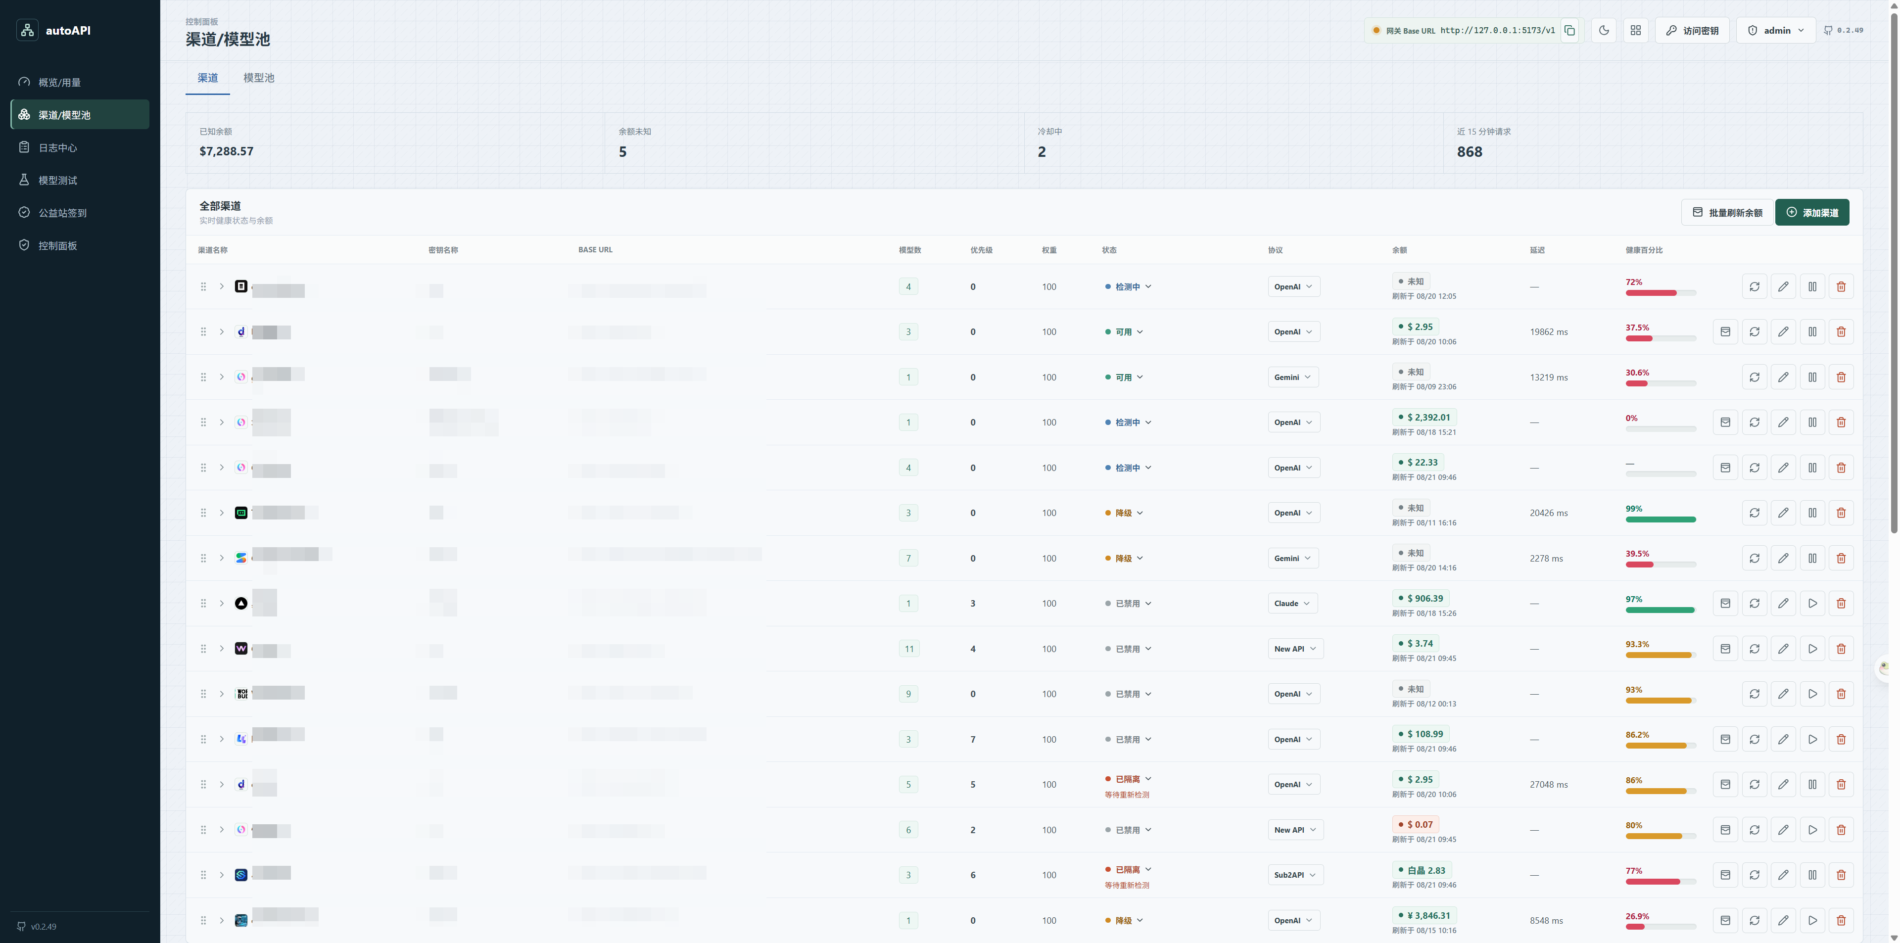Edit the channel with $3.74 balance
The image size is (1900, 943).
pos(1783,649)
